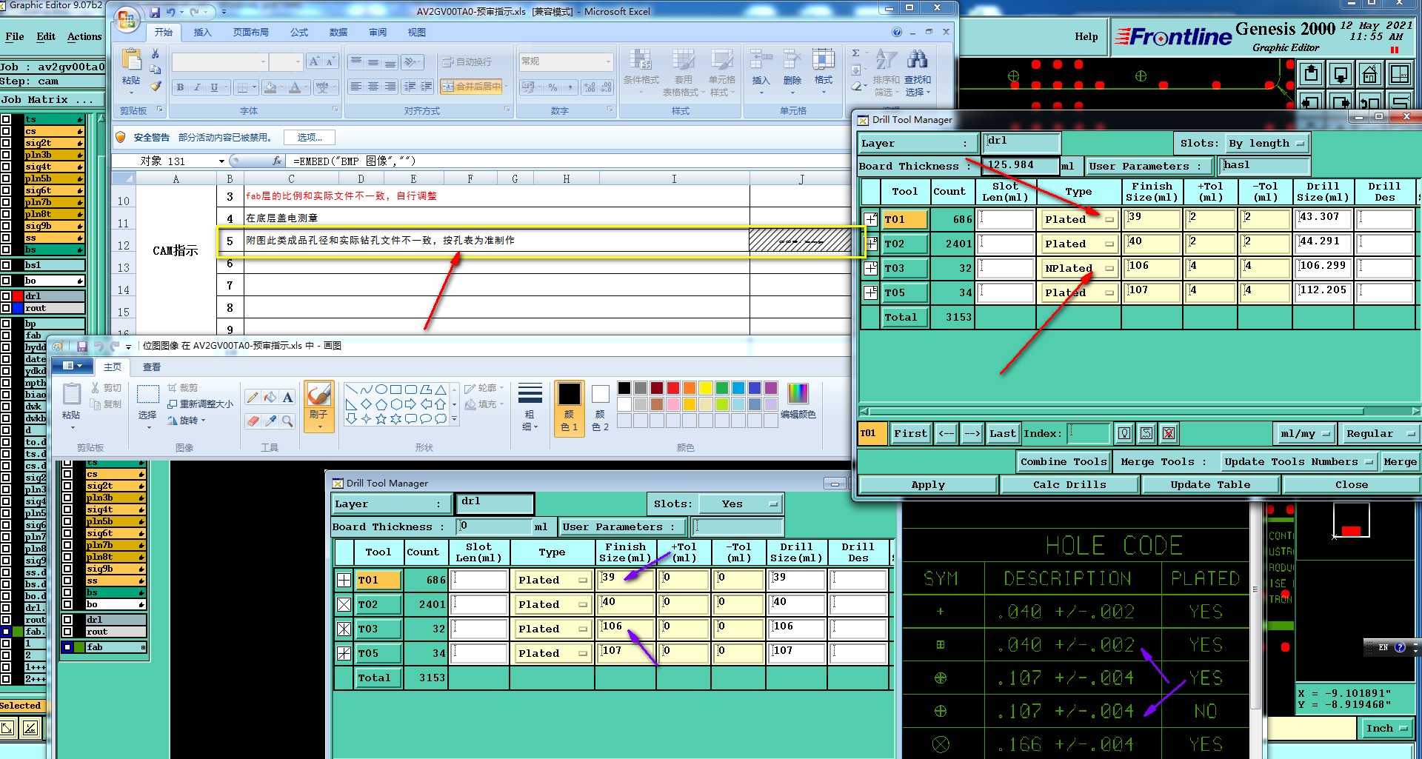Toggle the bo layer checkbox

pyautogui.click(x=6, y=281)
